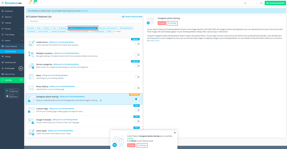Click the Photo Gallery feature icon

pyautogui.click(x=31, y=88)
